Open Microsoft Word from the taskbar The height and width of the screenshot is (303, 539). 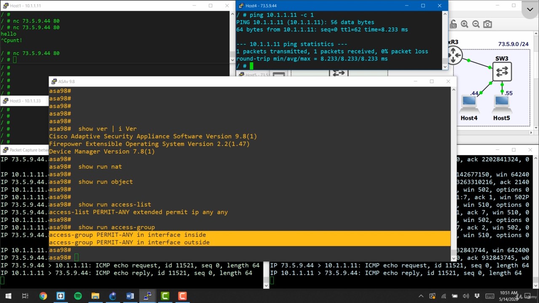point(130,296)
